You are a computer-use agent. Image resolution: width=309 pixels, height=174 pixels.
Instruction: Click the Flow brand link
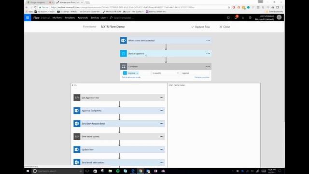(36, 18)
